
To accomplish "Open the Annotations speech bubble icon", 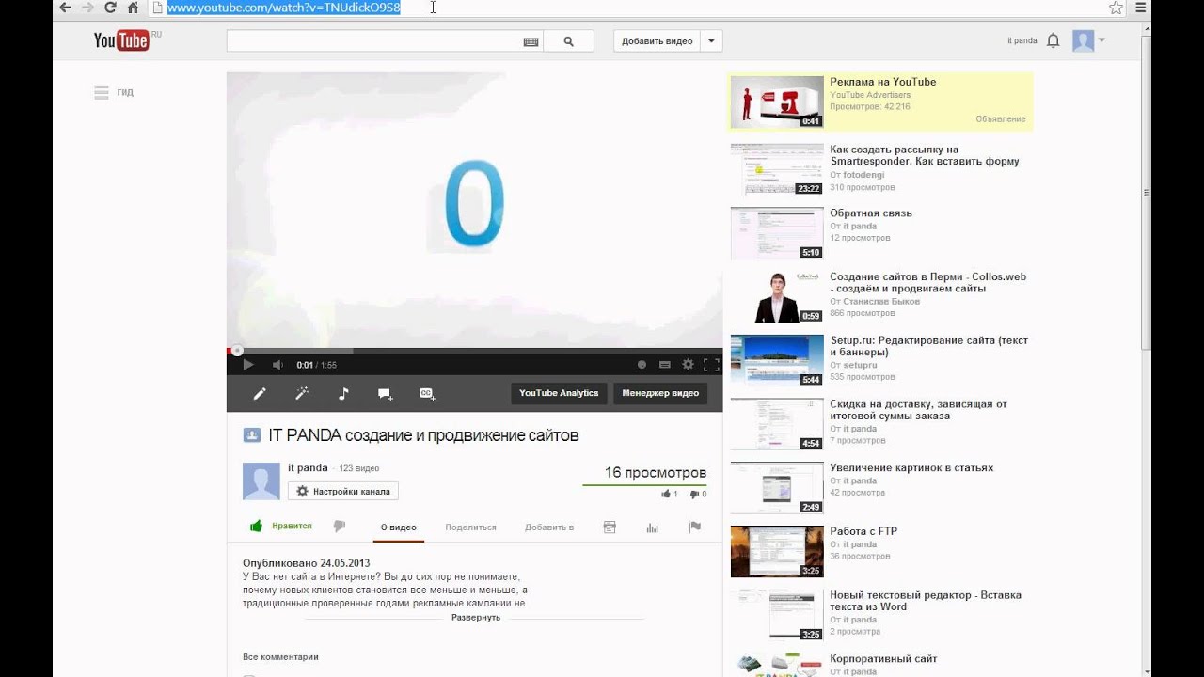I will (x=386, y=394).
